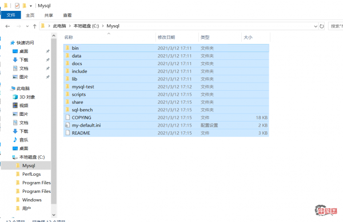Click 此电脑 in the address path
Image resolution: width=343 pixels, height=222 pixels.
(59, 26)
